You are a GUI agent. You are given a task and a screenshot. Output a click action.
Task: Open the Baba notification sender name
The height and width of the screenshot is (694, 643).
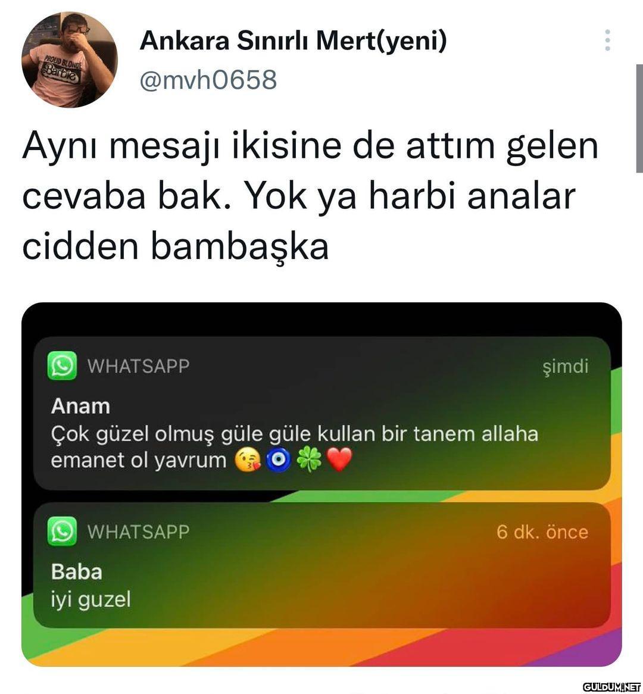[77, 571]
